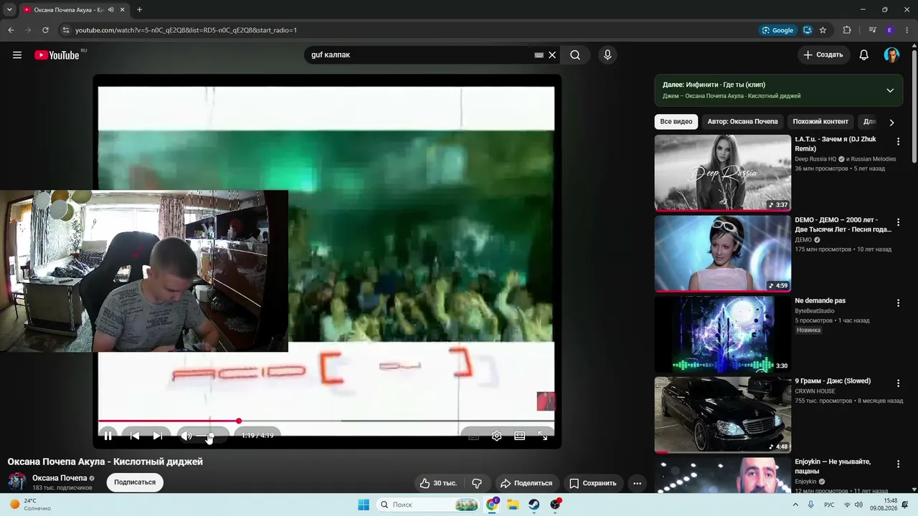
Task: Click the taskbar Поиск search box
Action: coord(428,505)
